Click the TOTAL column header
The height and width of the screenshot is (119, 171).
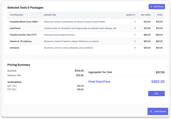click(160, 15)
